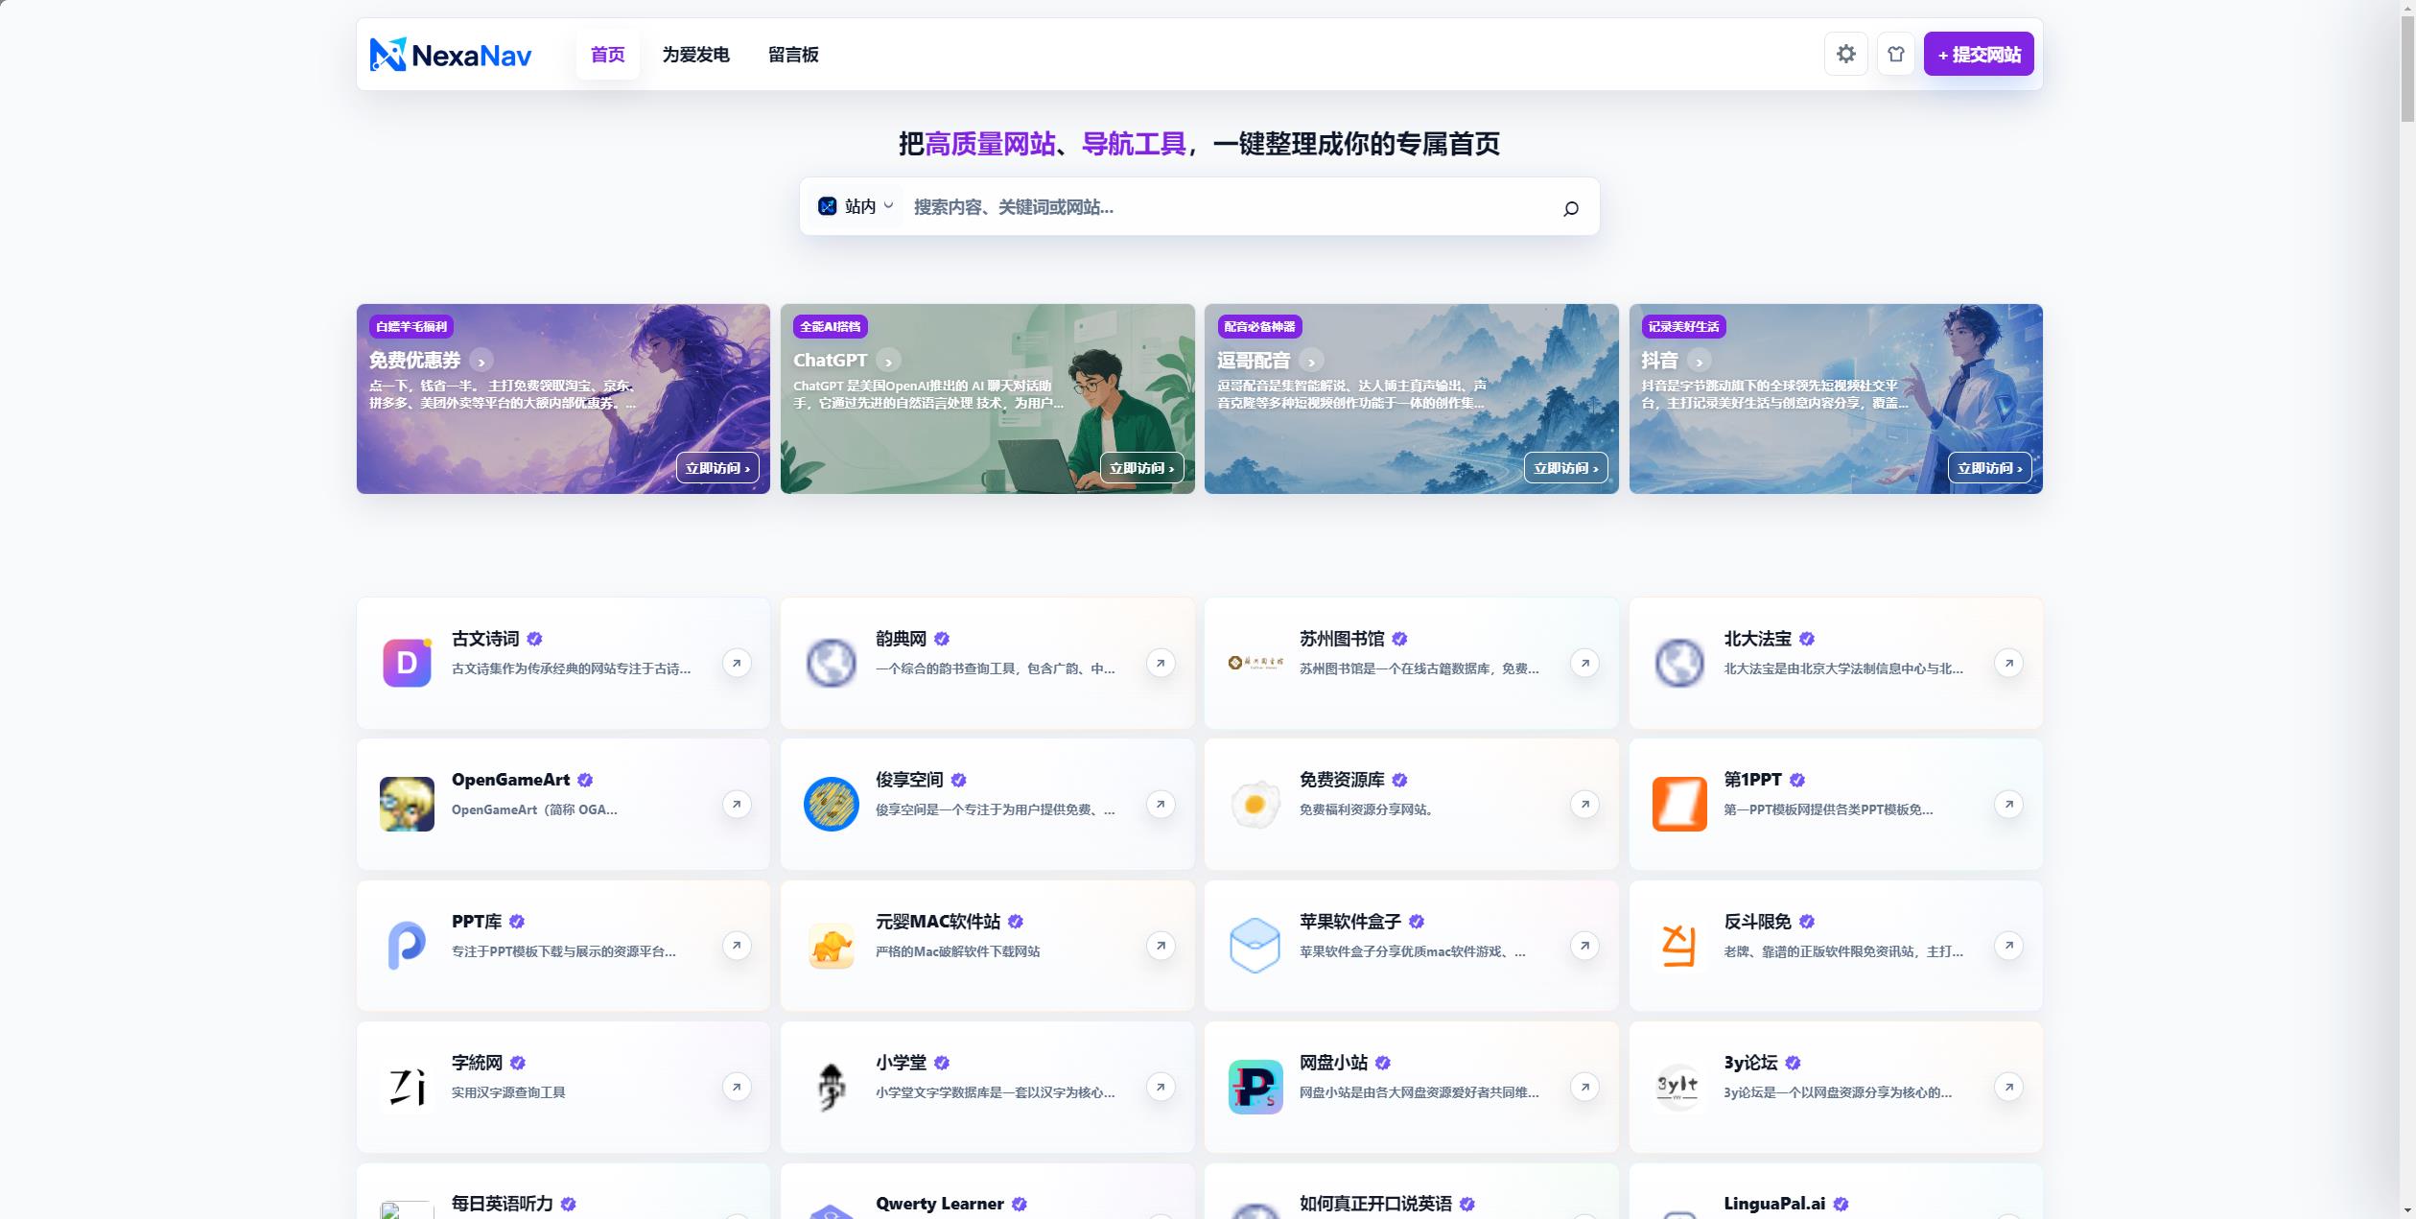Open 古文诗词 arrow link icon
The width and height of the screenshot is (2416, 1219).
[x=737, y=663]
